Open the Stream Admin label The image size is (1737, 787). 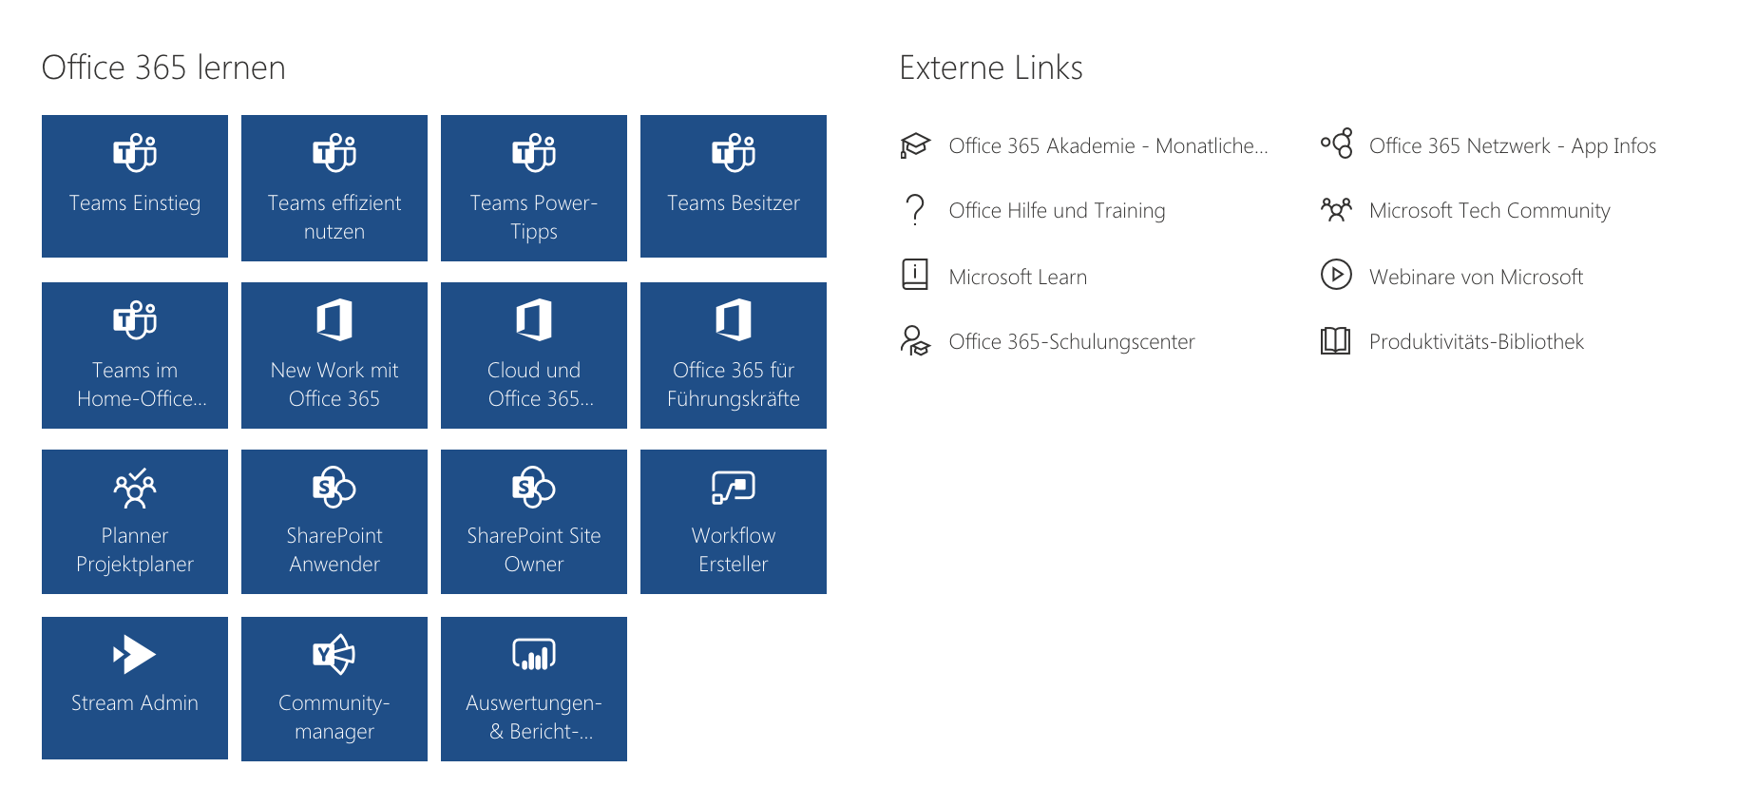pyautogui.click(x=135, y=703)
